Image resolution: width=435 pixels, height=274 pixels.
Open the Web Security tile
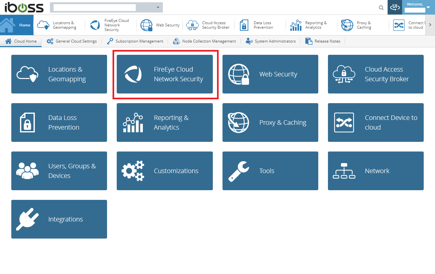click(270, 74)
